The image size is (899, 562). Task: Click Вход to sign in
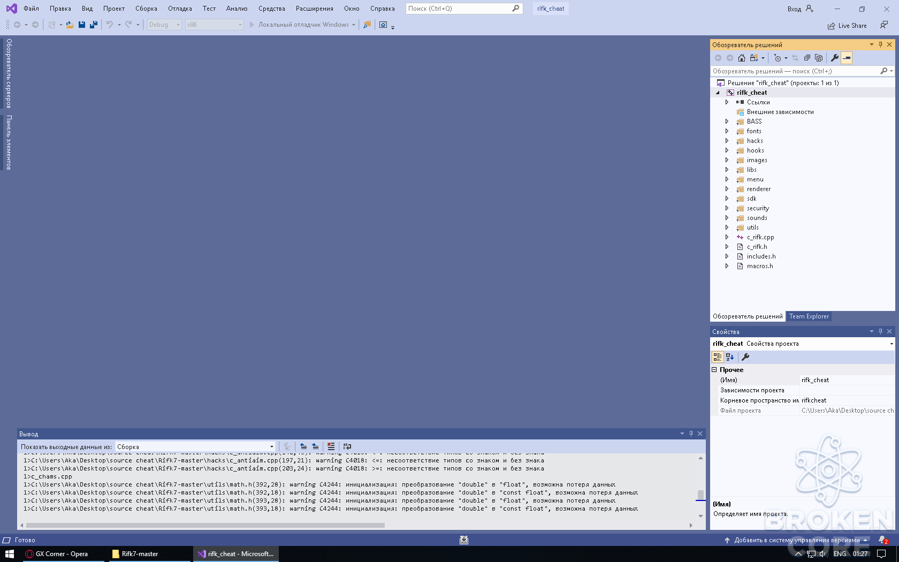[x=794, y=9]
